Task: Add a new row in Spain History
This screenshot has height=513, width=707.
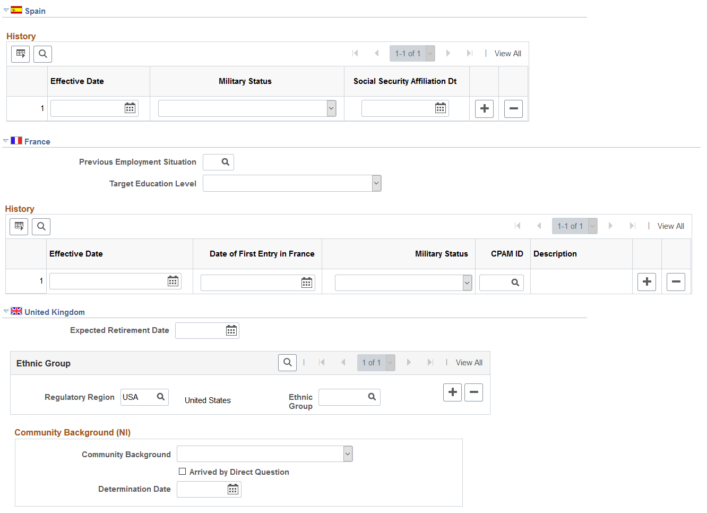Action: click(484, 109)
